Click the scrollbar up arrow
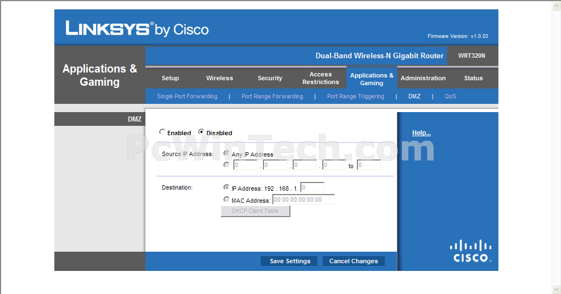The width and height of the screenshot is (561, 294). tap(557, 5)
